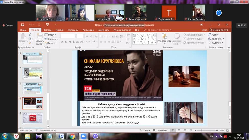249x140 pixels.
Task: Click the Создать слайд icon
Action: tap(39, 36)
